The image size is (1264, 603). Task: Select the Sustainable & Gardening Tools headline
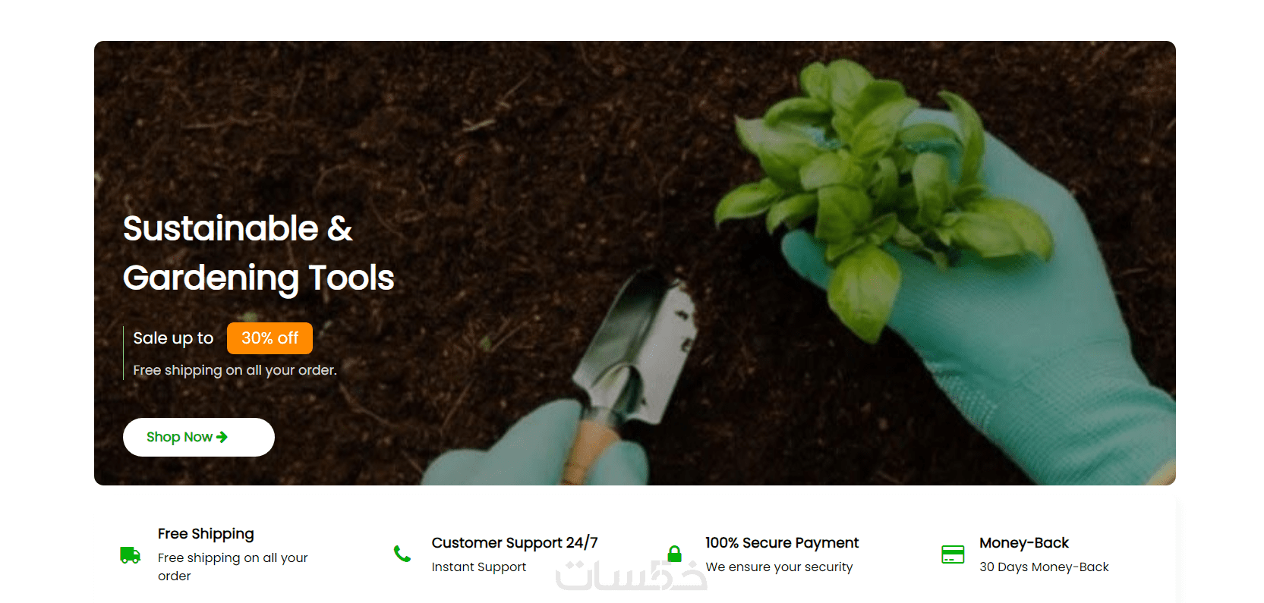258,253
